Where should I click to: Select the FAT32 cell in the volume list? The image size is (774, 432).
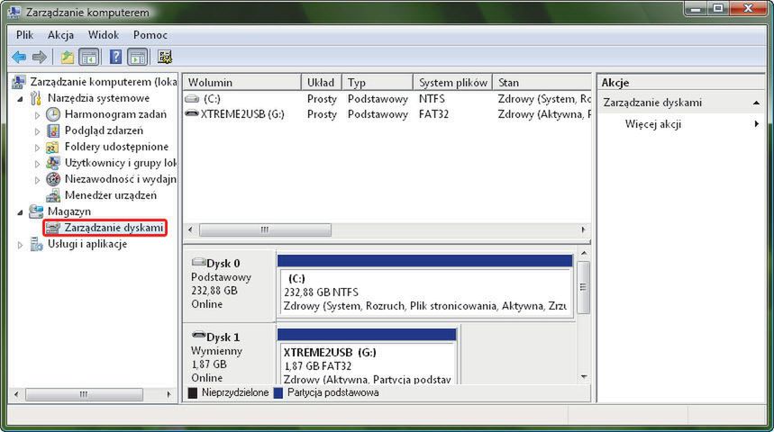click(x=434, y=114)
